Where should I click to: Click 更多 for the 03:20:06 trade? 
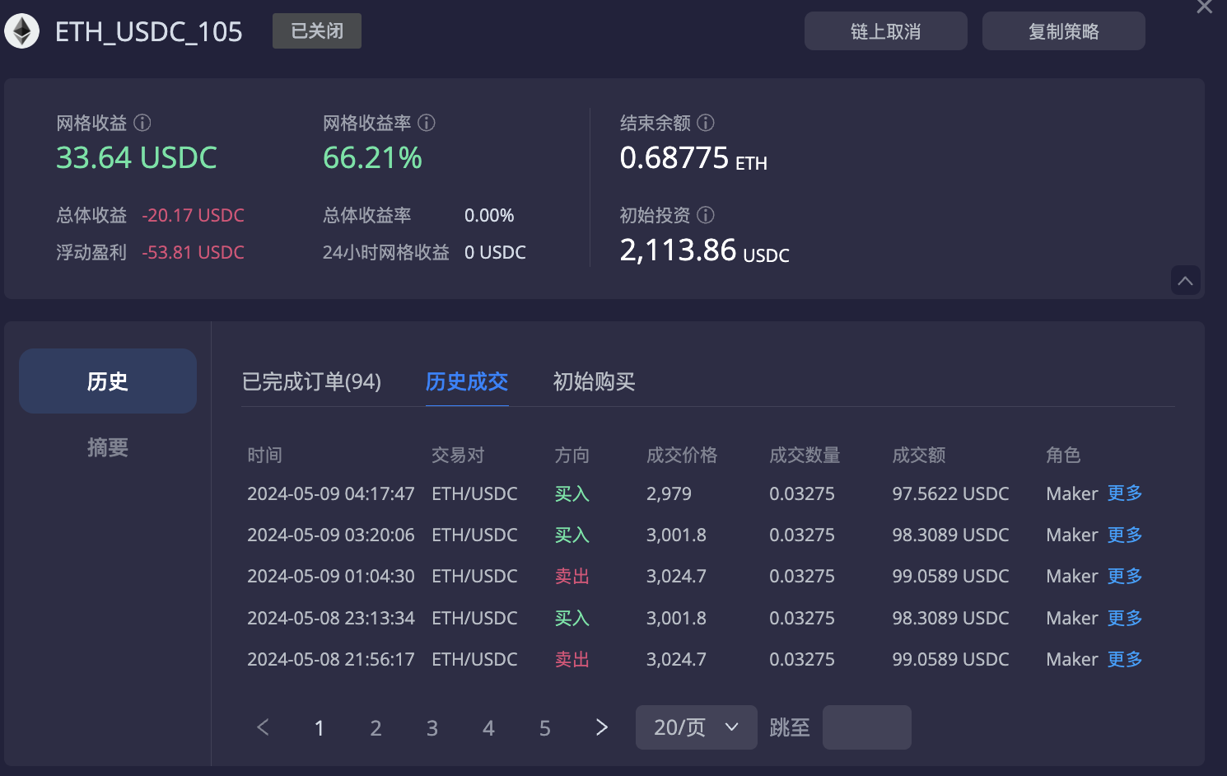click(x=1125, y=535)
